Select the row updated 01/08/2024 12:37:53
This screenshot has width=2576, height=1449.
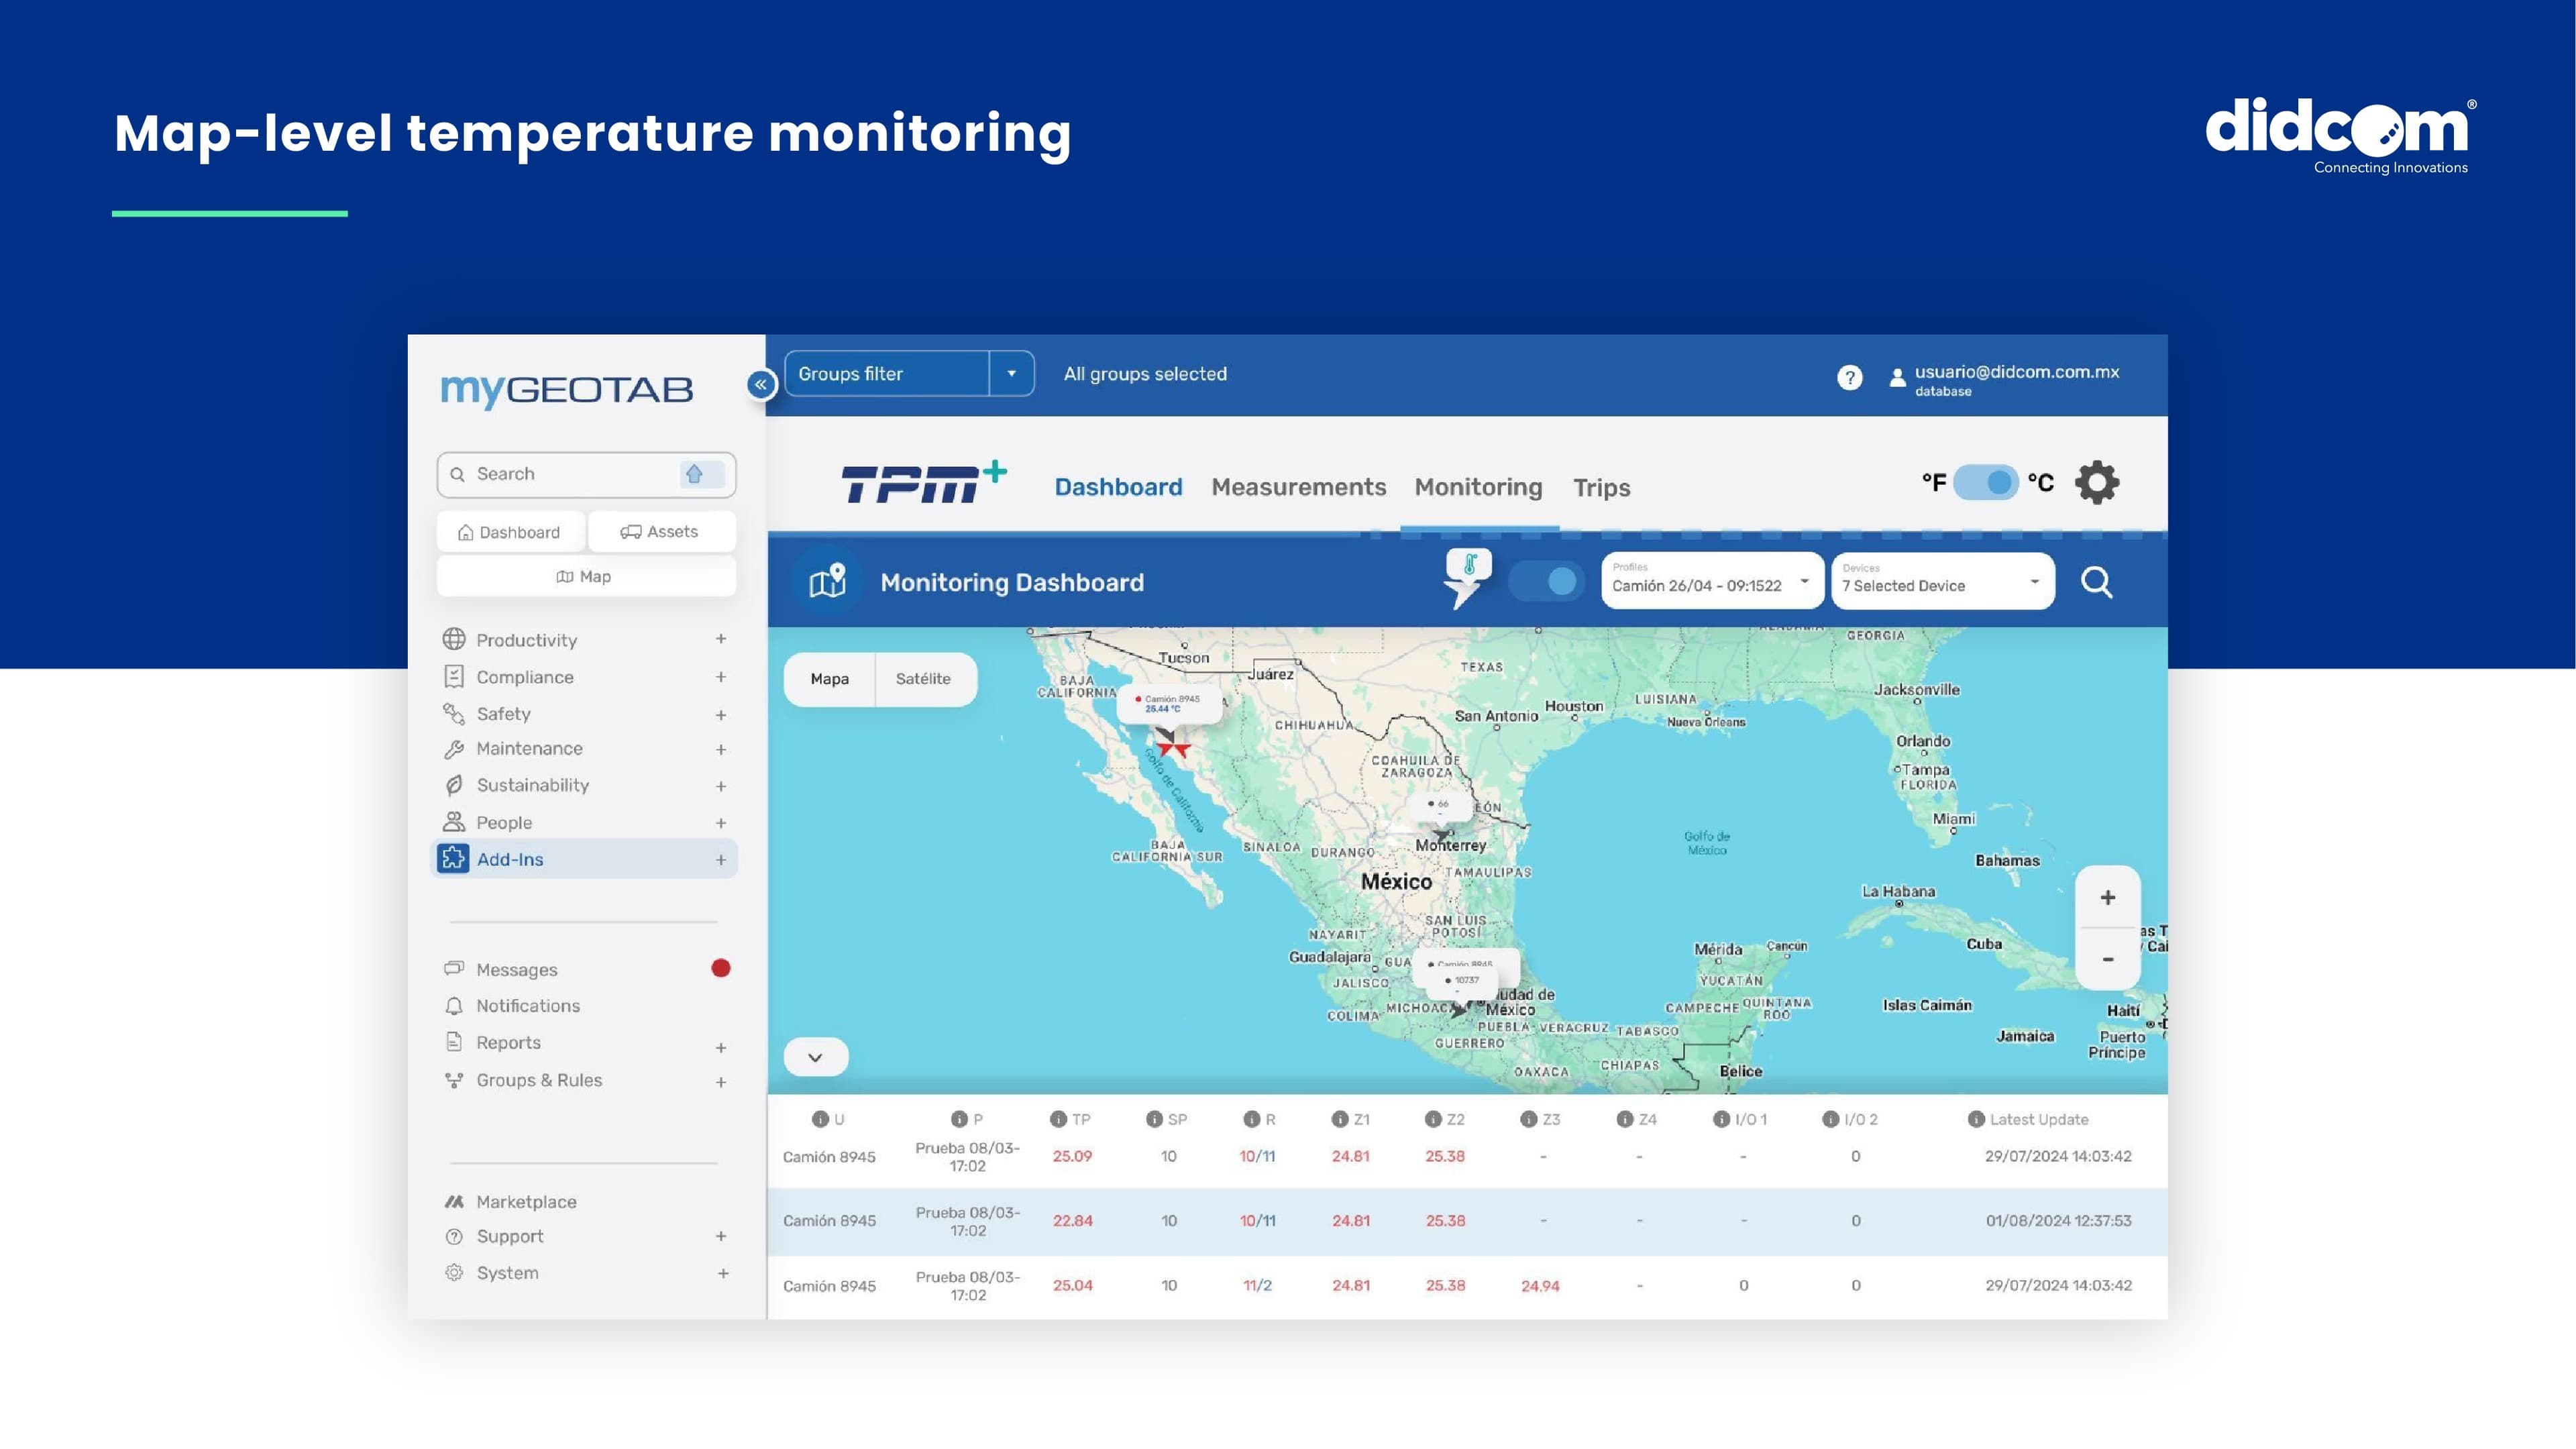tap(1467, 1221)
